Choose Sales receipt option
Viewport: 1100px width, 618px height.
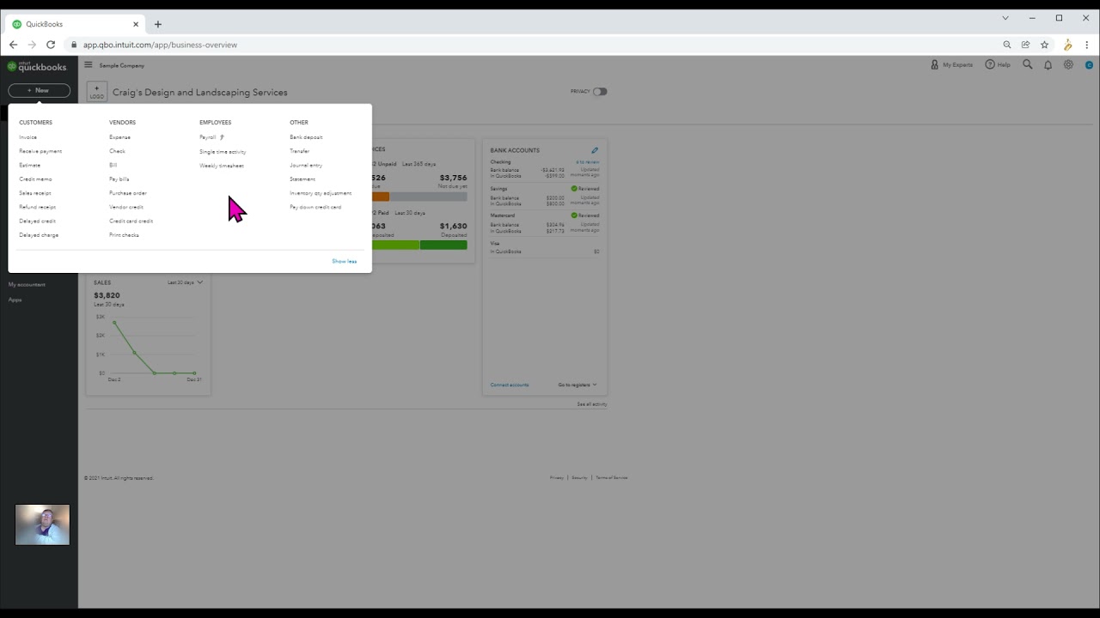point(35,193)
